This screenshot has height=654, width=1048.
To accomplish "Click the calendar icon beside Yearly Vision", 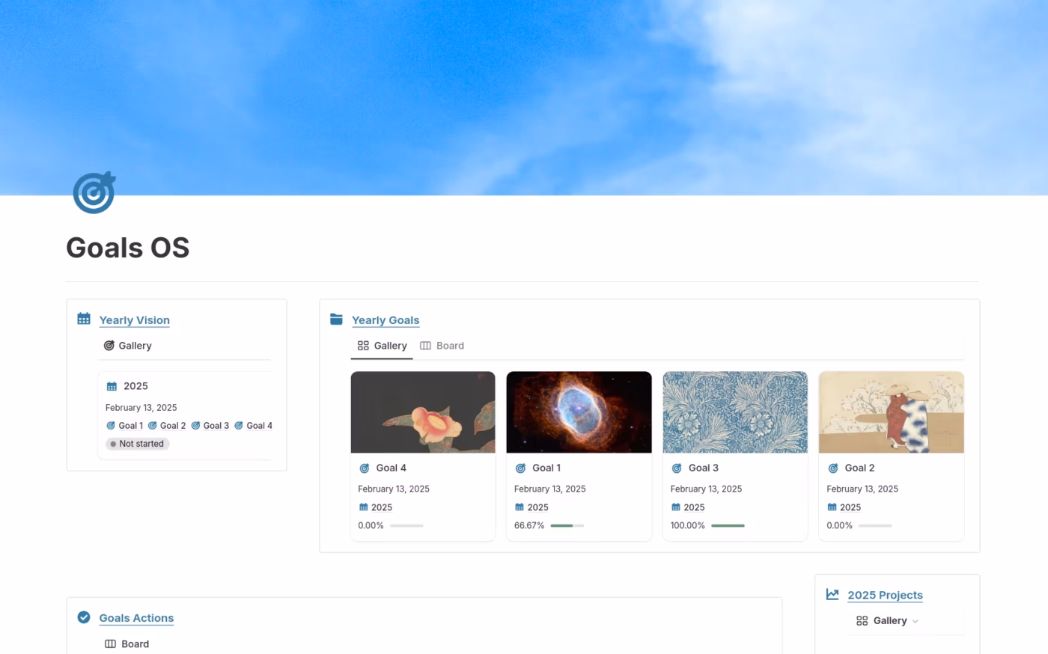I will click(x=84, y=319).
